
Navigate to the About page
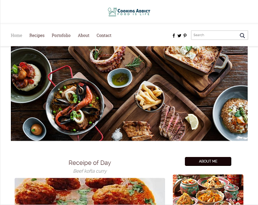[84, 35]
